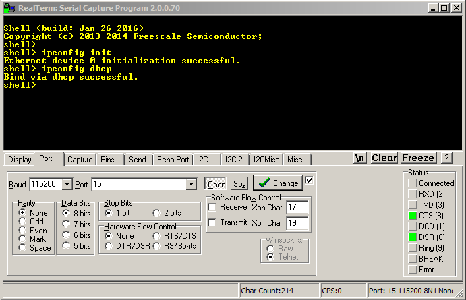Switch to the Capture tab
The height and width of the screenshot is (300, 466).
click(80, 160)
